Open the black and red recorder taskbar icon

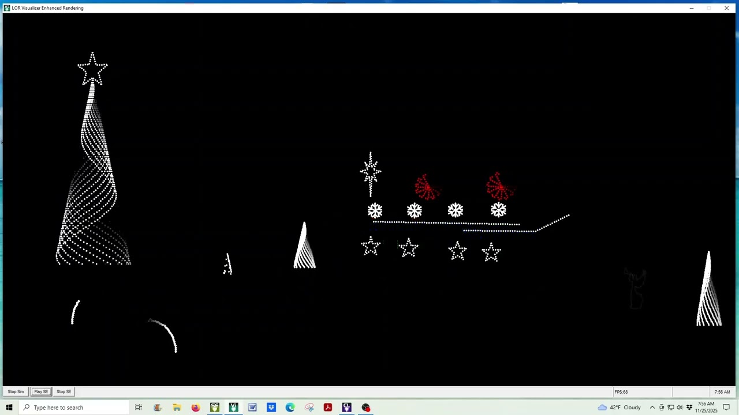pos(365,408)
